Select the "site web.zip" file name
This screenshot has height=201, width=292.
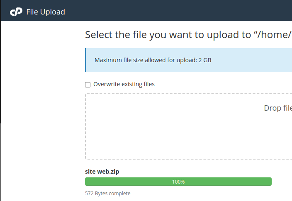102,172
